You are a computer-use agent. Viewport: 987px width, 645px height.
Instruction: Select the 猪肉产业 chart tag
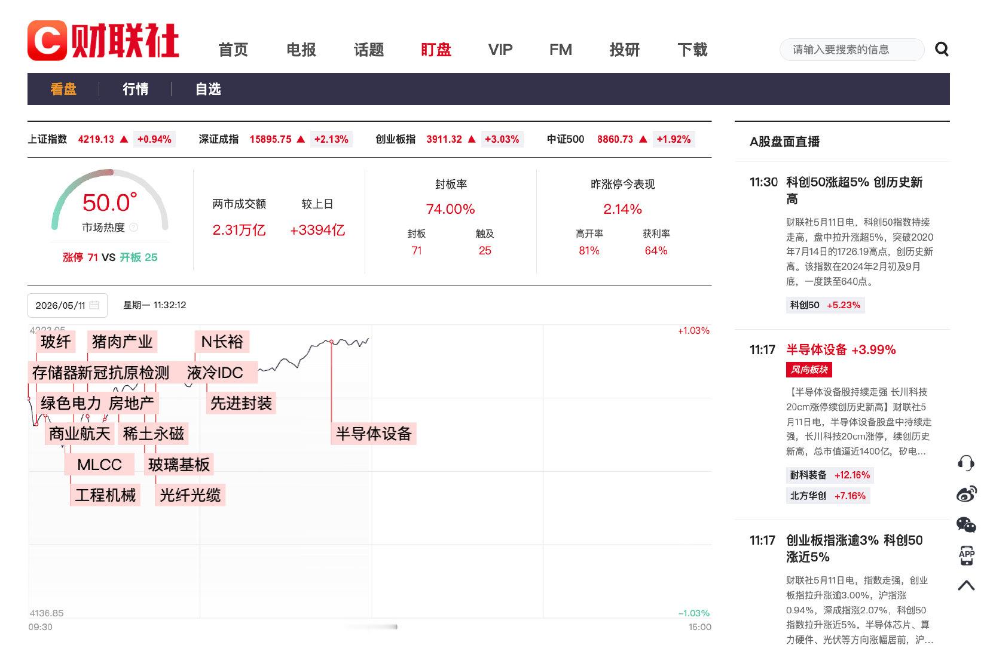[x=123, y=342]
